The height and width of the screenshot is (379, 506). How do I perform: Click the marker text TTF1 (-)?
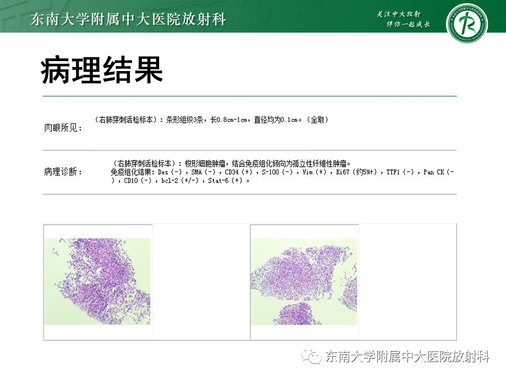(x=400, y=172)
